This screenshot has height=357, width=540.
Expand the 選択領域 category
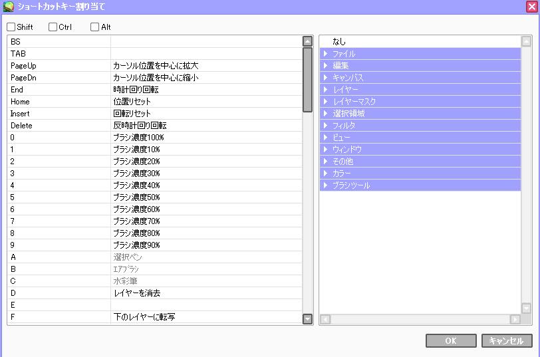(x=325, y=113)
